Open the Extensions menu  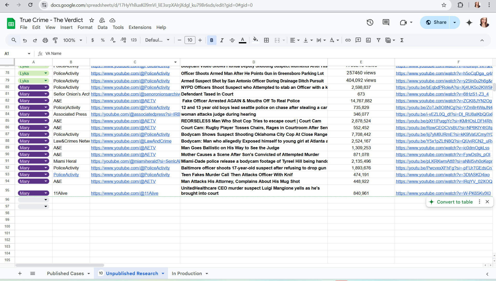coord(140,27)
